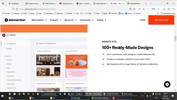This screenshot has height=100, width=177.
Task: Open the Resources dropdown
Action: click(x=71, y=20)
